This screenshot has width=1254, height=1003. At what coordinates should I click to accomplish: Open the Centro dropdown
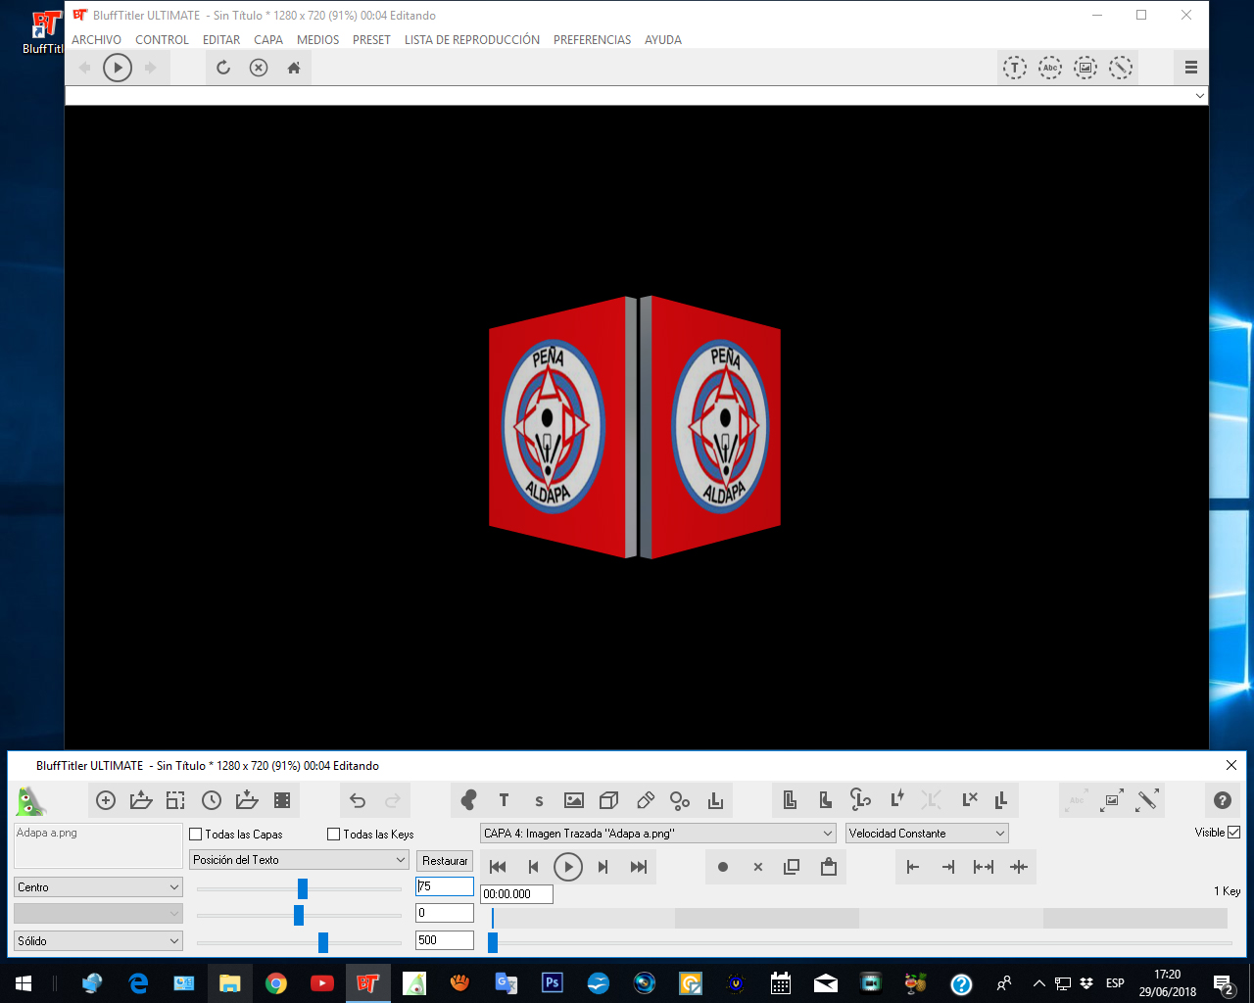[98, 886]
